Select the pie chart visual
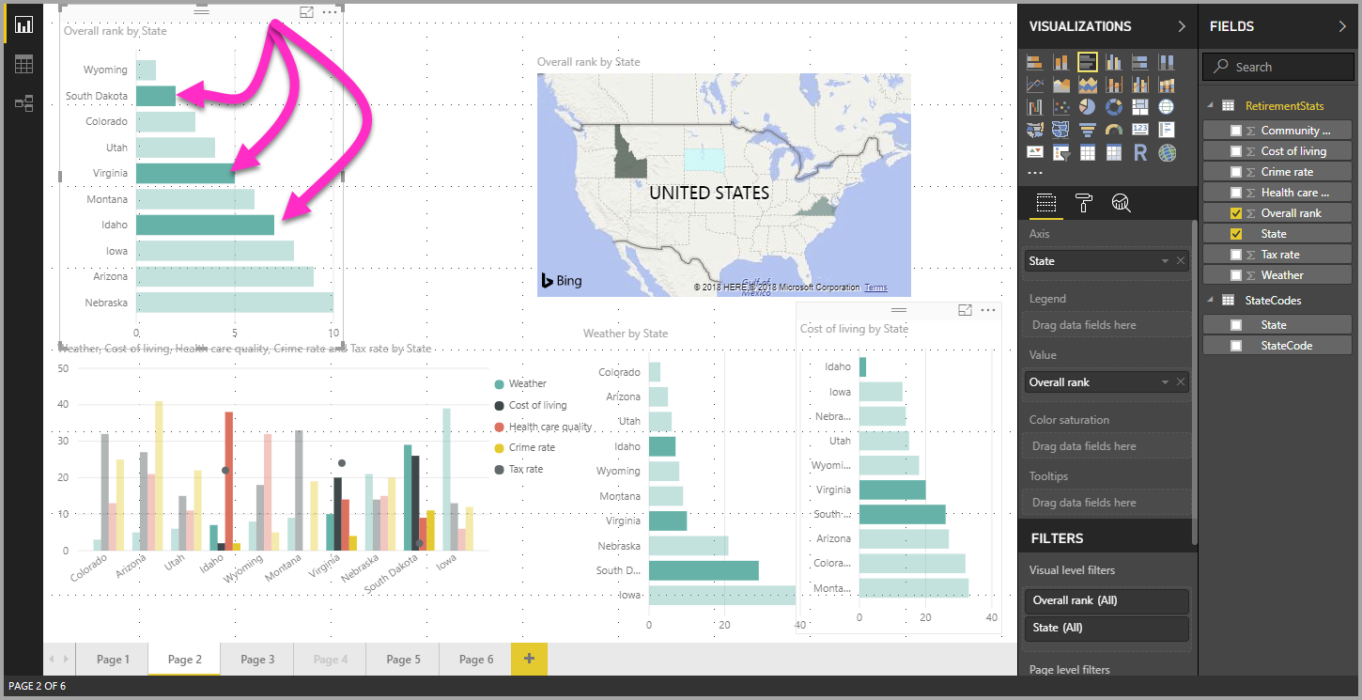This screenshot has width=1362, height=700. pyautogui.click(x=1088, y=106)
